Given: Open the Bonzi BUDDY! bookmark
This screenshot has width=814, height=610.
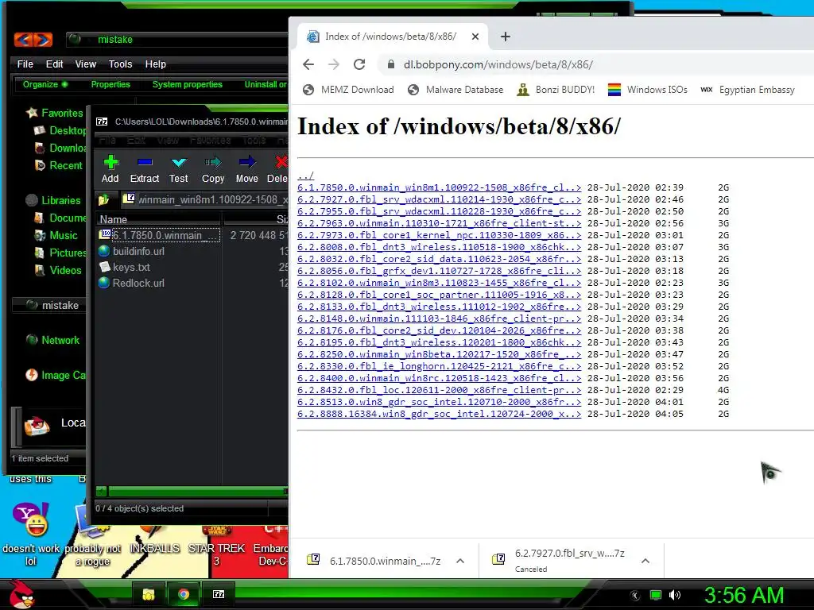Looking at the screenshot, I should (556, 90).
